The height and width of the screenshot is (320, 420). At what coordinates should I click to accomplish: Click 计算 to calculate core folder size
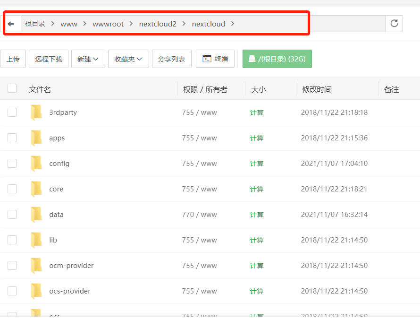pos(256,189)
